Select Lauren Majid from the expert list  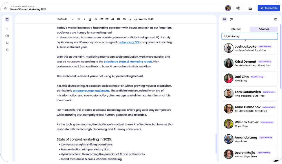click(x=250, y=154)
